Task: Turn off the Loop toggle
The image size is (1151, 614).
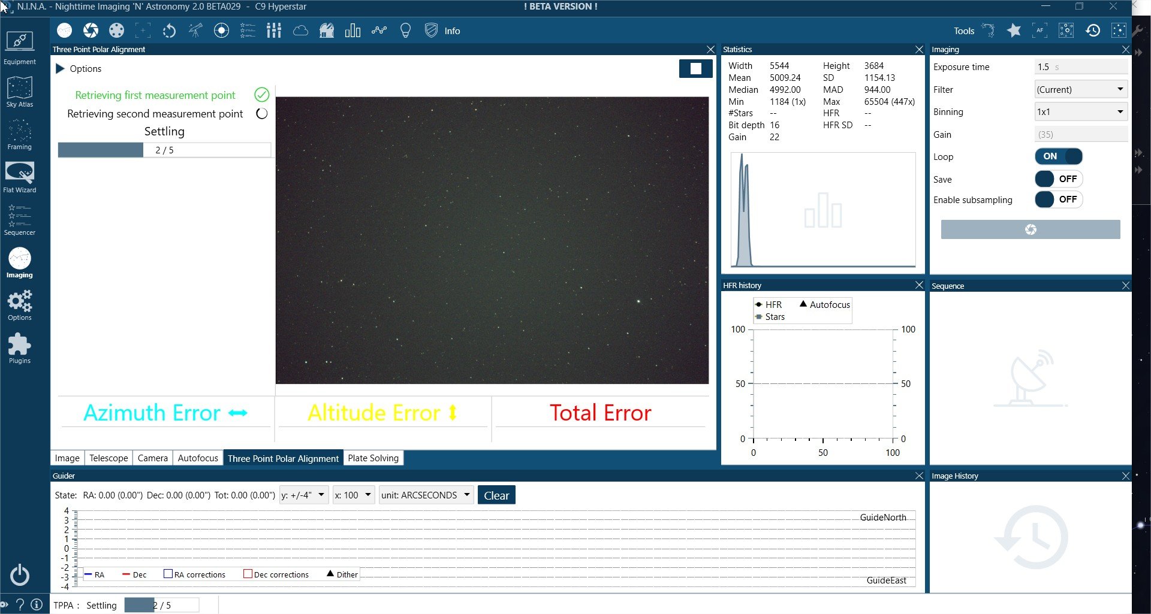Action: coord(1058,156)
